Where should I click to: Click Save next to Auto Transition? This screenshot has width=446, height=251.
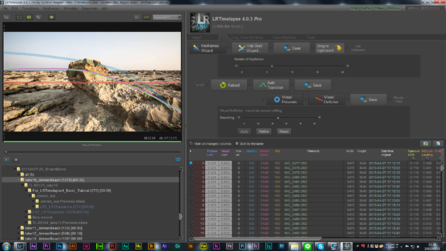tap(313, 85)
